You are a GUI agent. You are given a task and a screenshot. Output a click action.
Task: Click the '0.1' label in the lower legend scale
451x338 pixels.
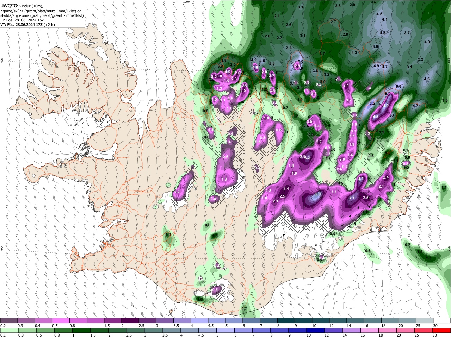click(x=3, y=335)
